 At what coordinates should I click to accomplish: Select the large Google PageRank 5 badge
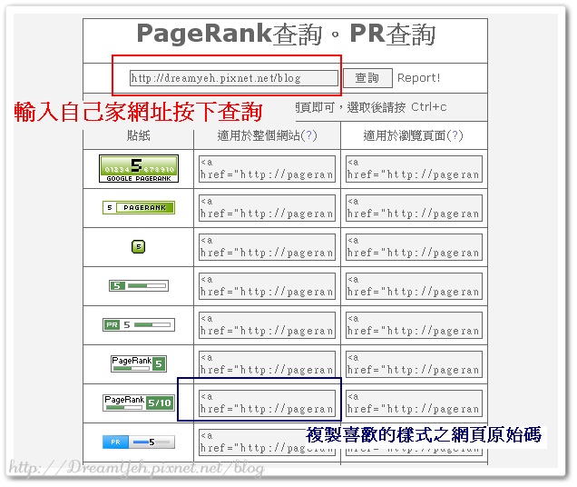[x=139, y=168]
